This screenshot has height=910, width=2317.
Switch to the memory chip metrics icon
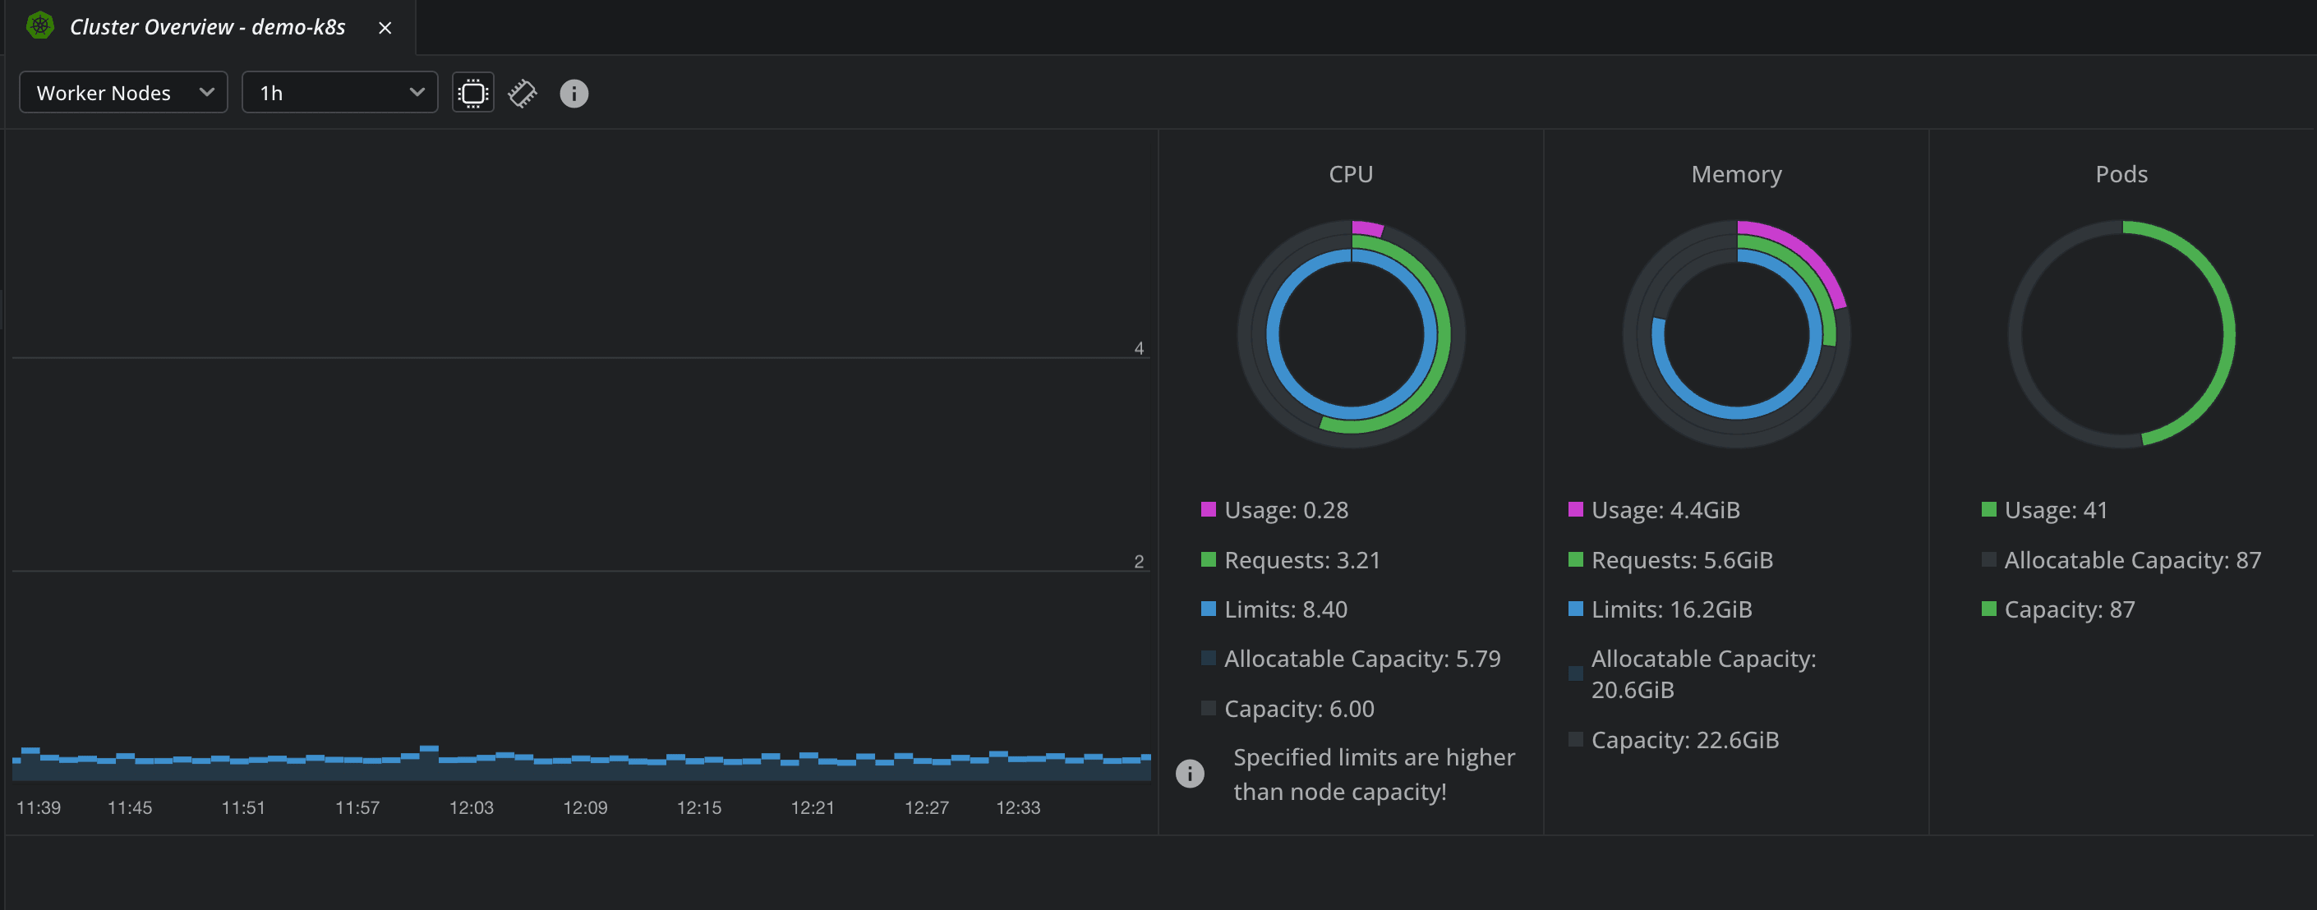[522, 93]
